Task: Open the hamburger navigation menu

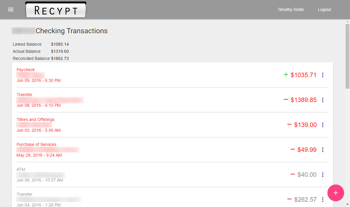Action: coord(11,9)
